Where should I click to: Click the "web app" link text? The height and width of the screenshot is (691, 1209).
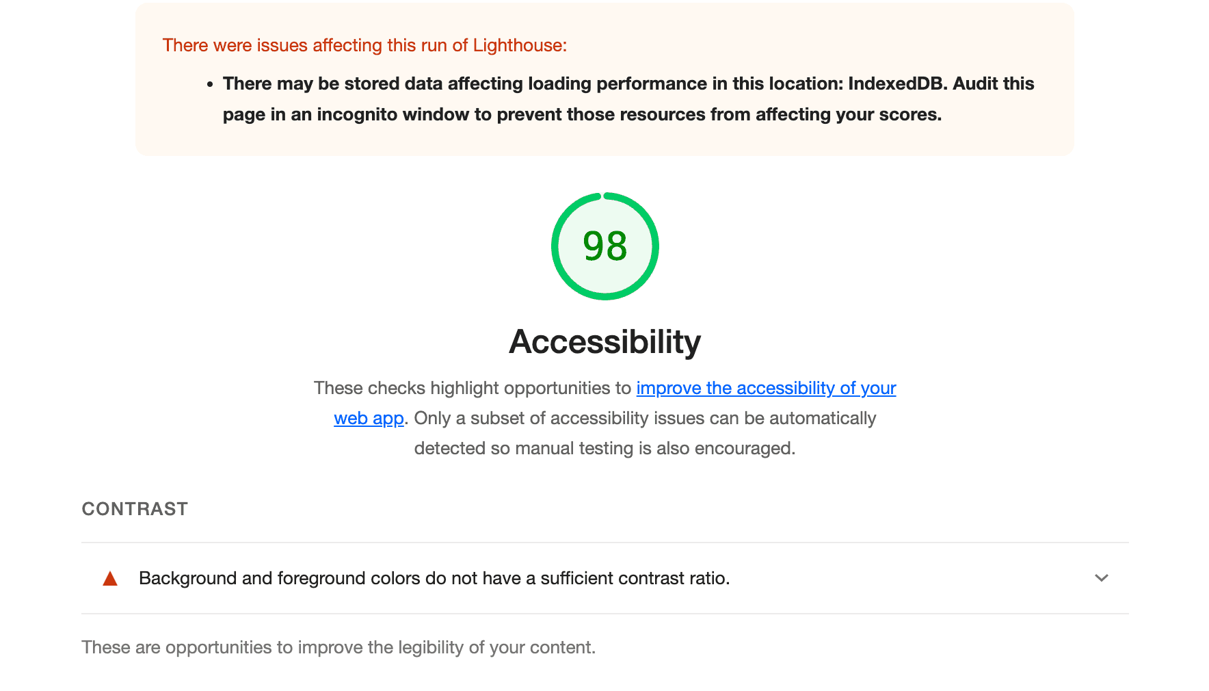tap(369, 418)
